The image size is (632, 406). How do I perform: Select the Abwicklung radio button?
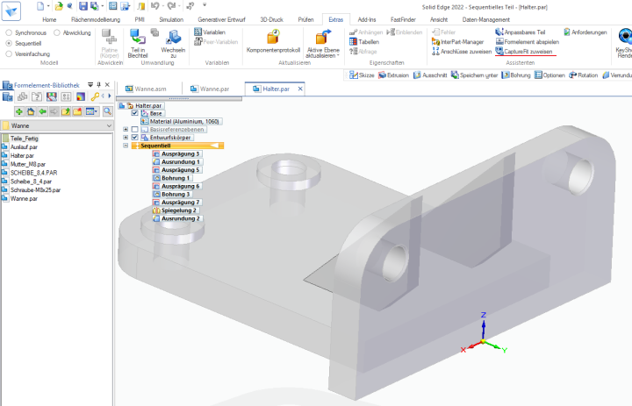point(57,32)
